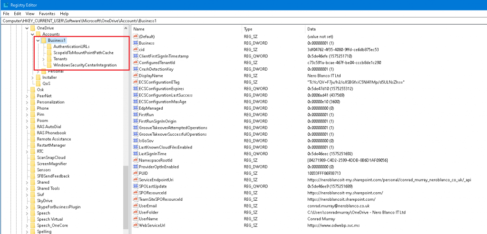The image size is (487, 234).
Task: Click the tree pane vertical scrollbar thumb
Action: (126, 198)
